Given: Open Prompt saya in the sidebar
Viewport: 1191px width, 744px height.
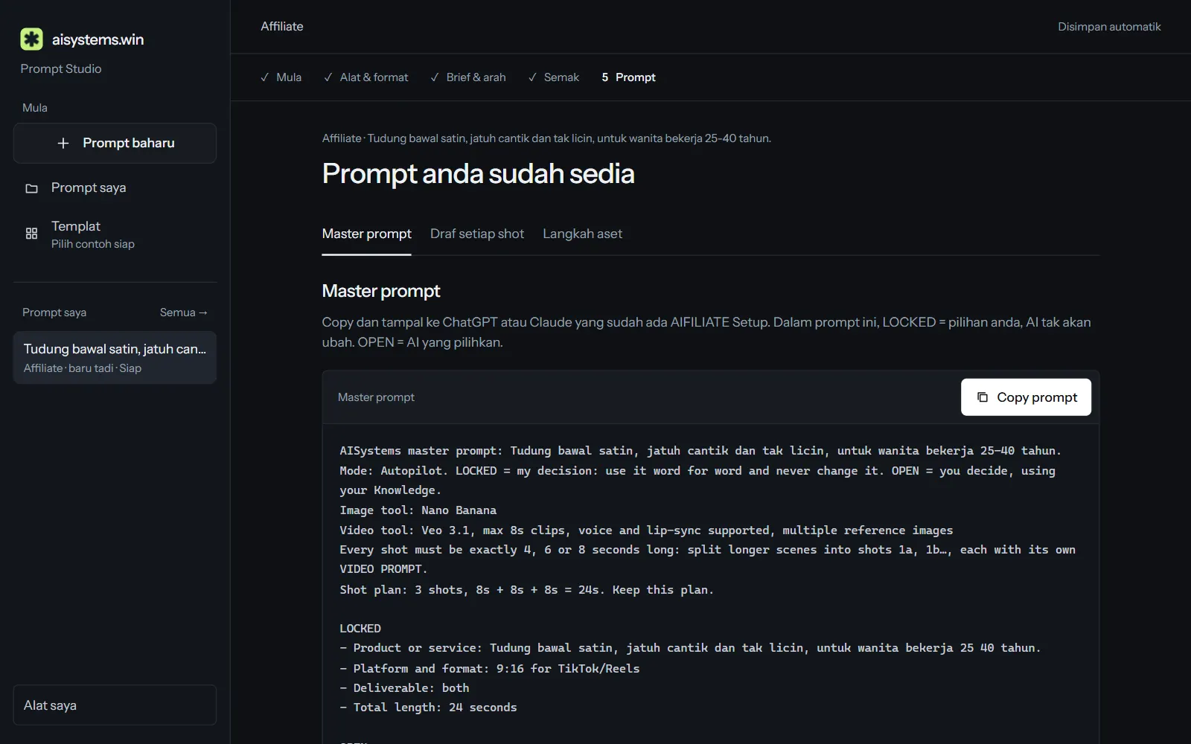Looking at the screenshot, I should tap(115, 187).
